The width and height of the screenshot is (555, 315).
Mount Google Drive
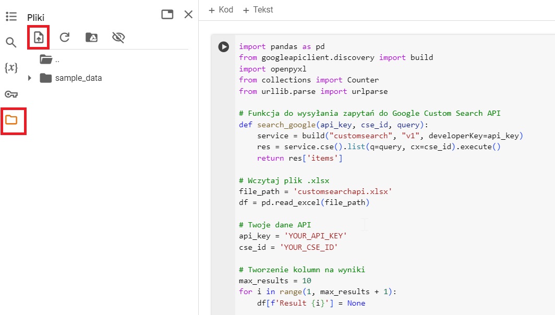tap(90, 37)
